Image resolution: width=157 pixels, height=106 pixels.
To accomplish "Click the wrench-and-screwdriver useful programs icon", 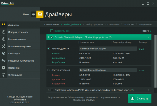I will (x=3, y=46).
